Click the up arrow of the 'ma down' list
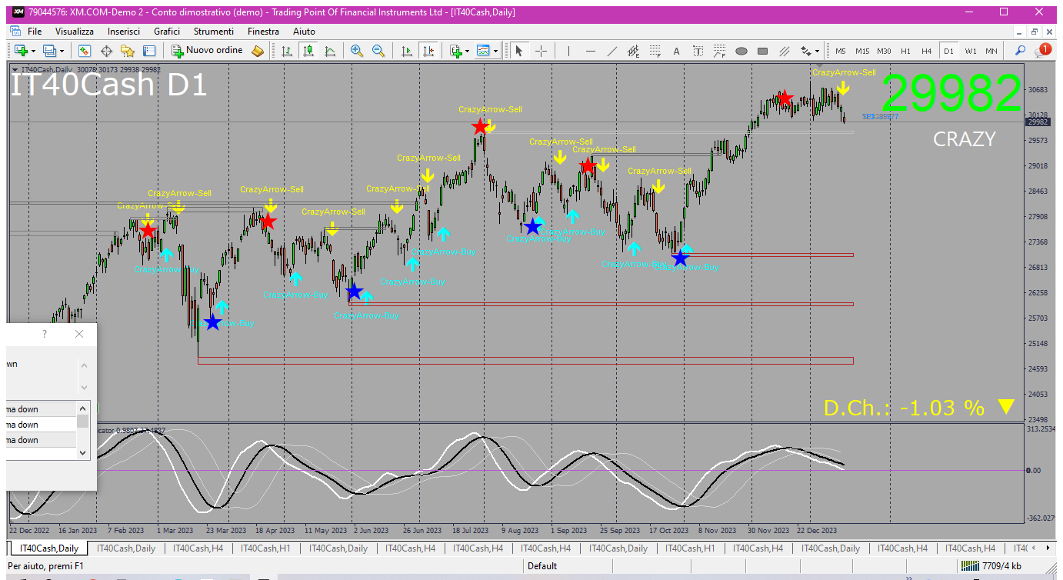The image size is (1063, 580). coord(84,408)
